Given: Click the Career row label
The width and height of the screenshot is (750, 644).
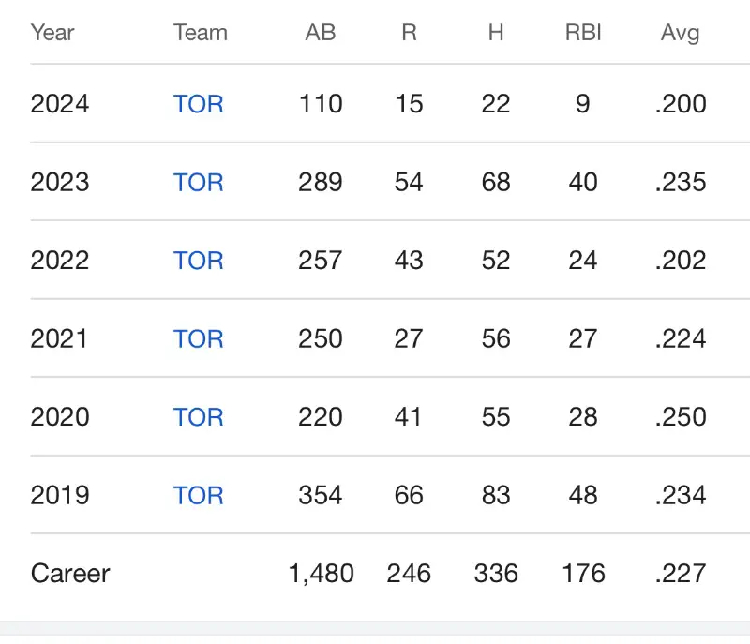Looking at the screenshot, I should click(x=70, y=573).
